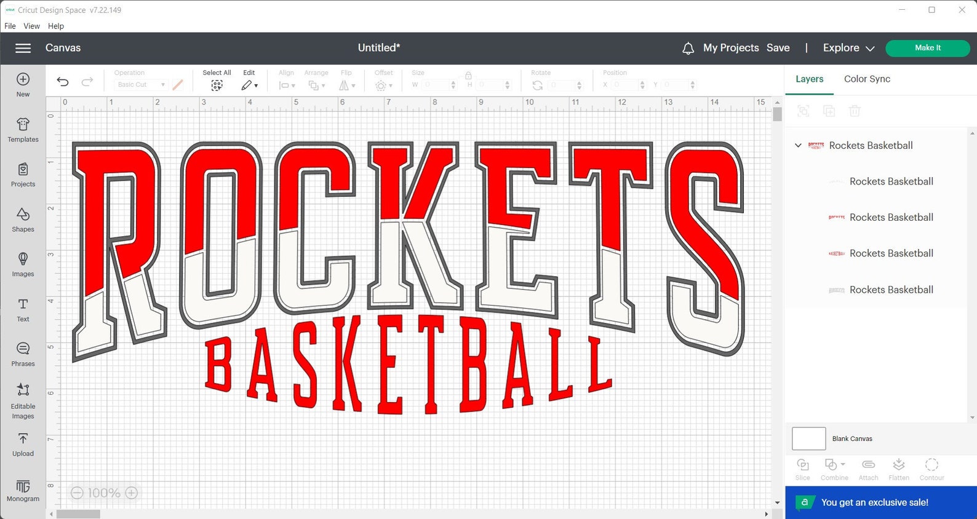Zoom in with the plus icon

pos(132,493)
